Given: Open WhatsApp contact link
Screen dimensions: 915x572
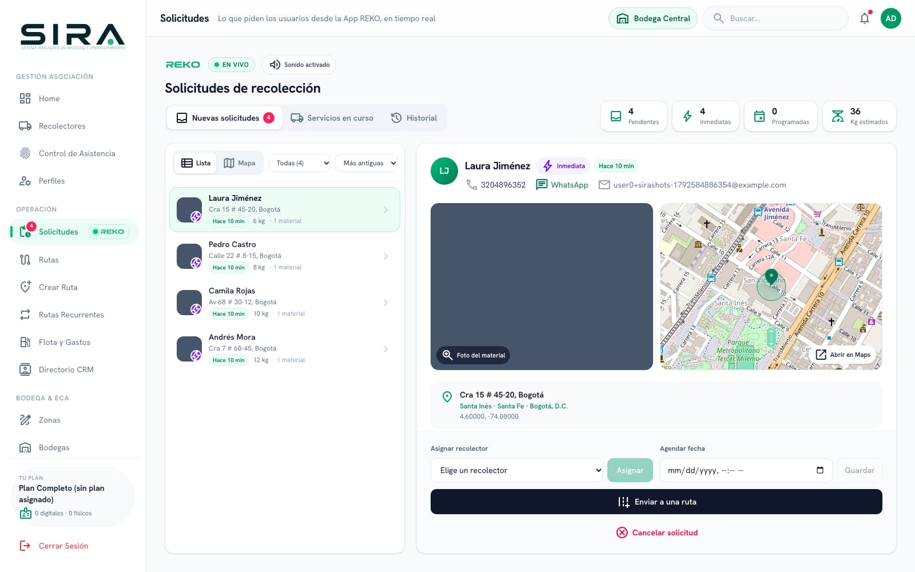Looking at the screenshot, I should pyautogui.click(x=562, y=185).
